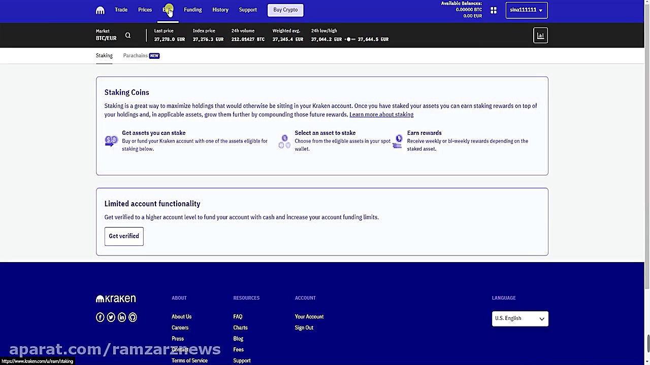Screen dimensions: 650x365
Task: Click the Kraken footer logo
Action: click(116, 299)
